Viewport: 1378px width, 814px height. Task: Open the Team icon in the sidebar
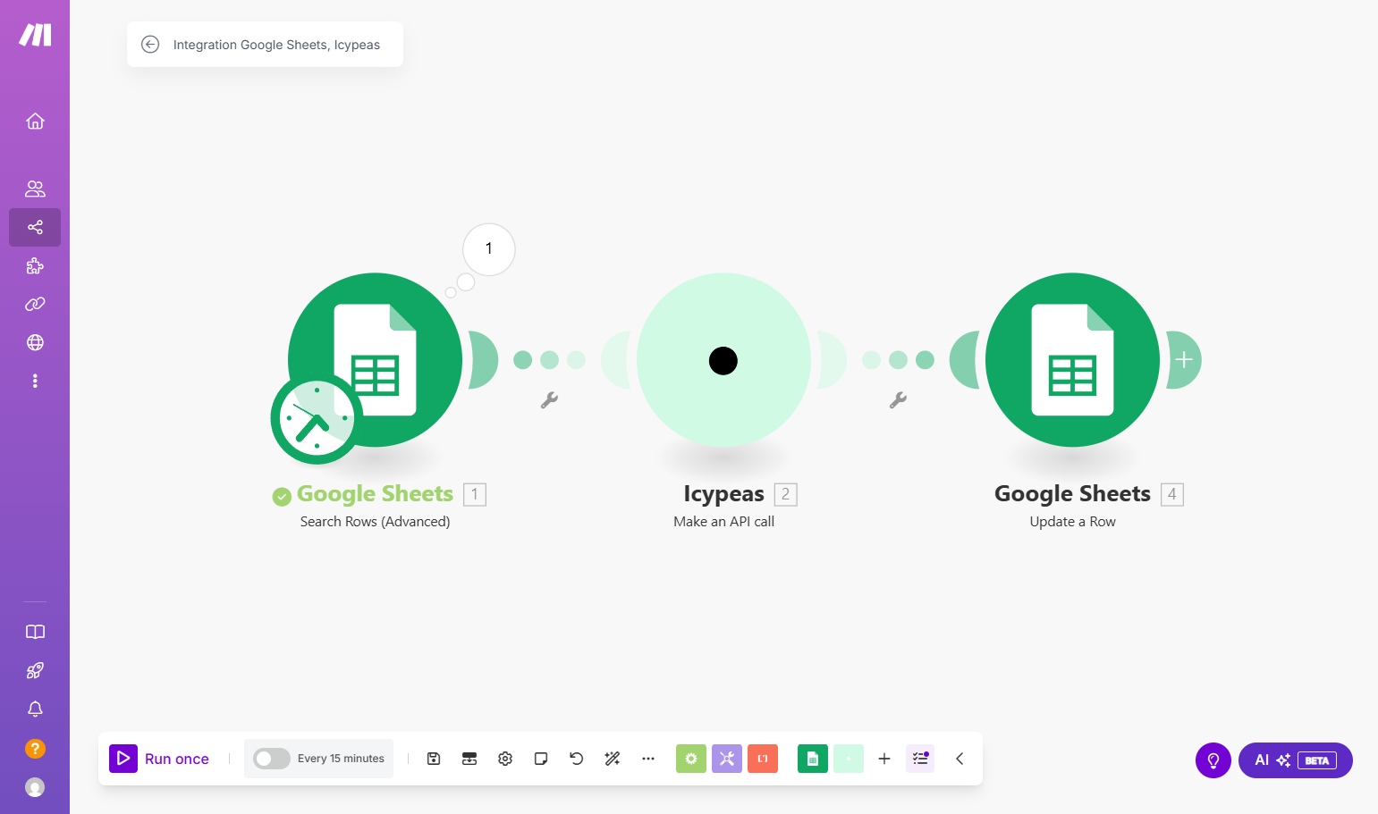pyautogui.click(x=35, y=189)
